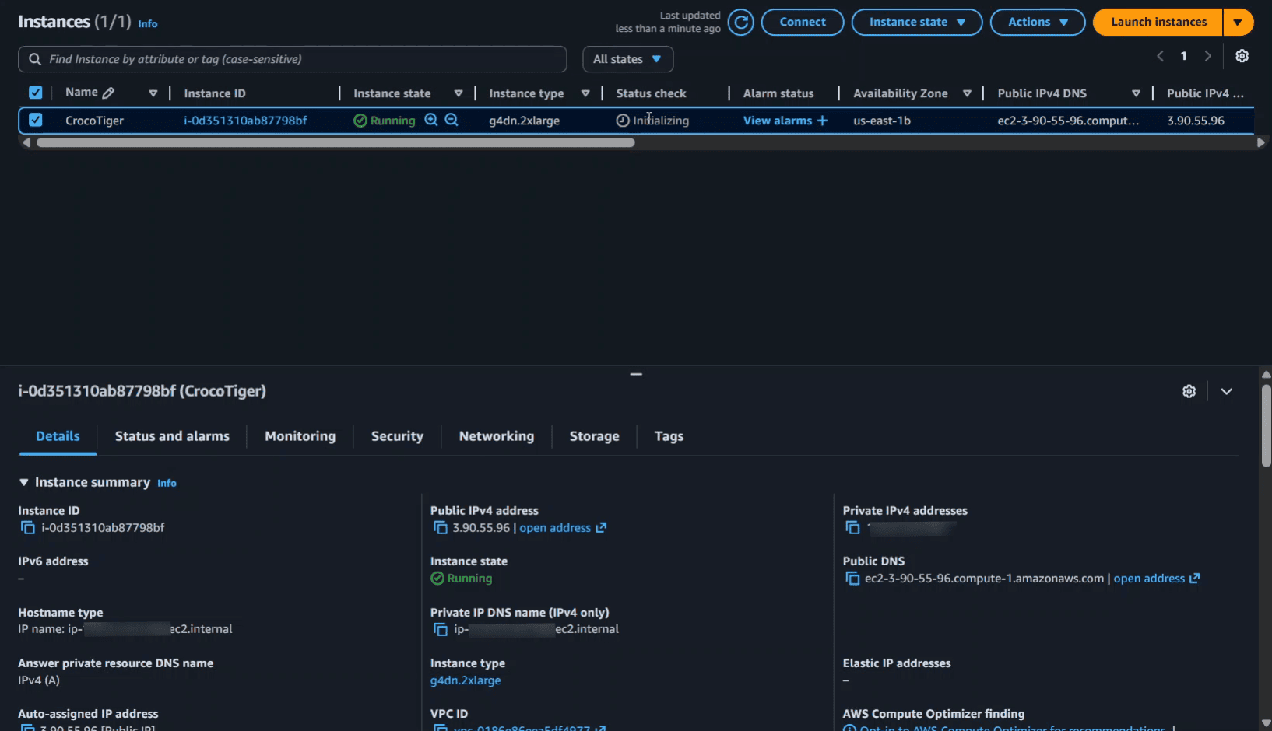Switch to the Security tab
The image size is (1272, 731).
(397, 436)
